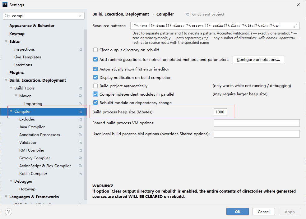Enable Clear output directory on rebuild
Screen dimensions: 306x219
click(95, 50)
